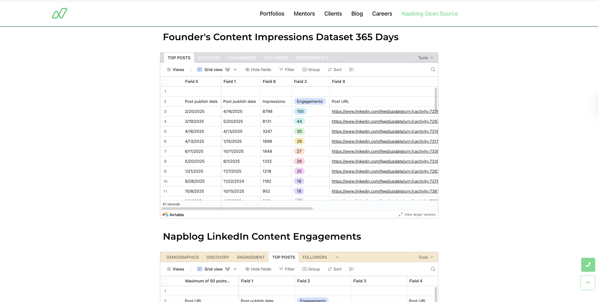Viewport: 598px width, 302px height.
Task: Open the Group settings in top table
Action: [x=311, y=70]
